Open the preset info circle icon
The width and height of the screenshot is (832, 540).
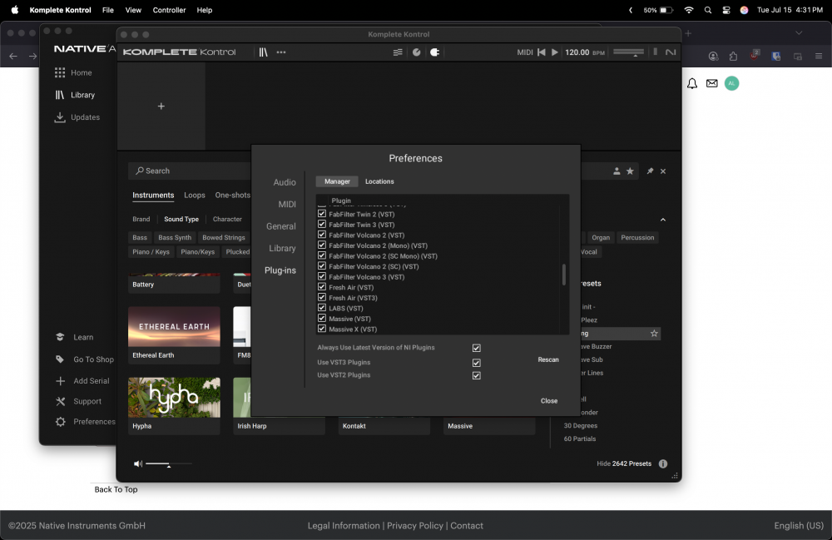[663, 463]
